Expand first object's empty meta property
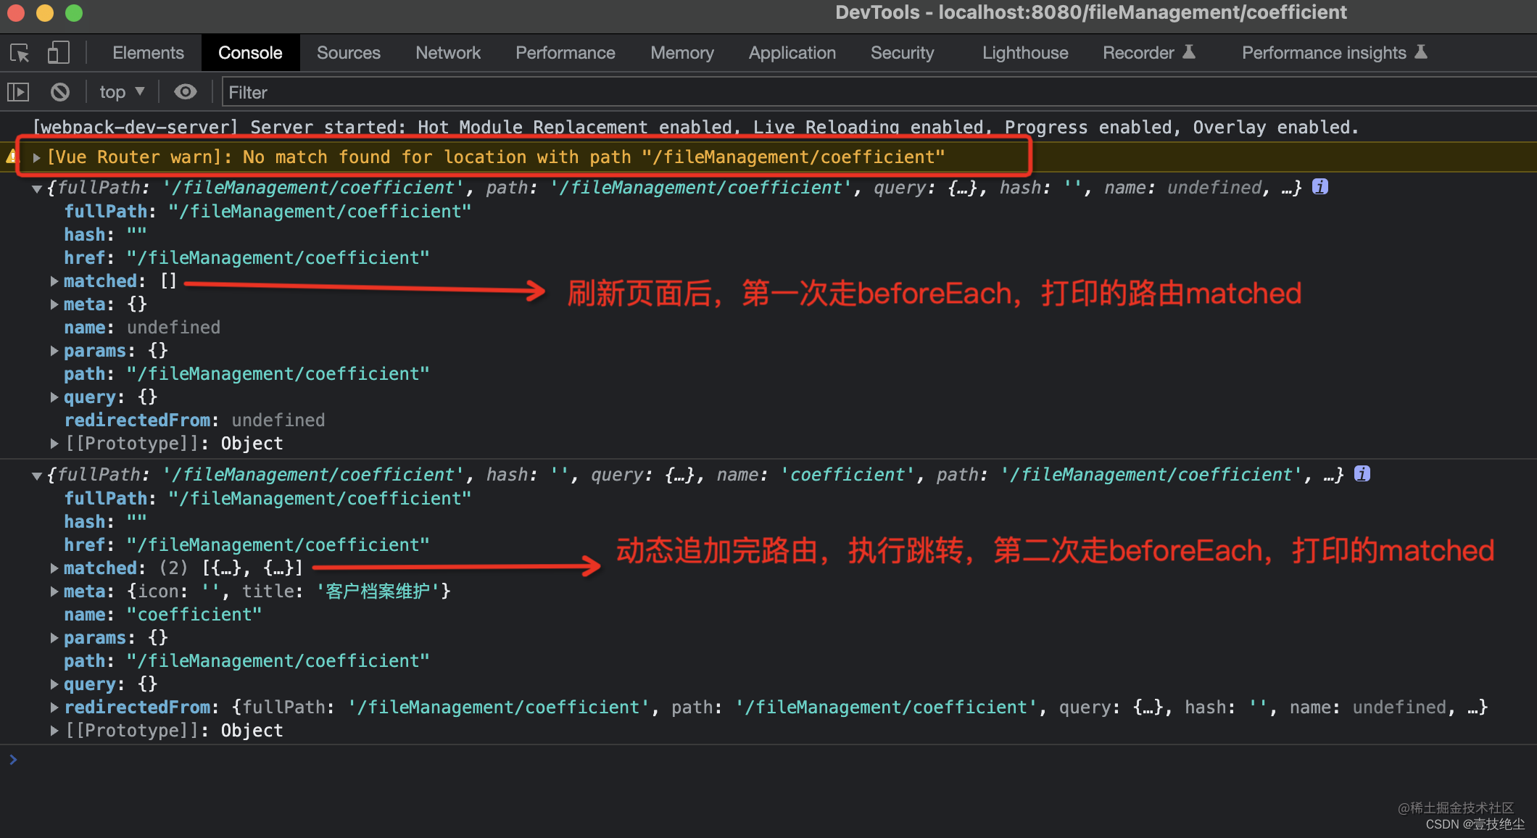Viewport: 1537px width, 838px height. click(54, 304)
